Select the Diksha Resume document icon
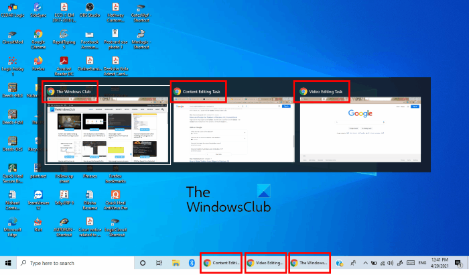The height and width of the screenshot is (275, 469). pyautogui.click(x=90, y=200)
